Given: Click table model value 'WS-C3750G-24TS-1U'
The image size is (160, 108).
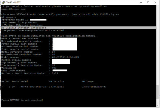Looking at the screenshot, I should (x=33, y=87).
